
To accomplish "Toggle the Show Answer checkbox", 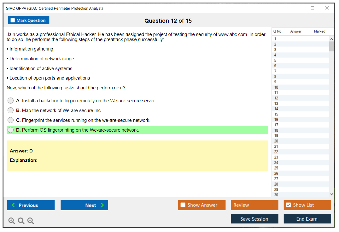I will [183, 205].
